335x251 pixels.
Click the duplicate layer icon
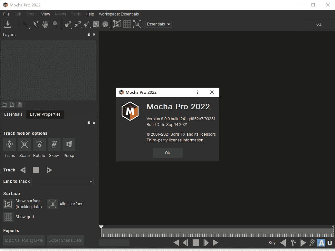[x=12, y=105]
